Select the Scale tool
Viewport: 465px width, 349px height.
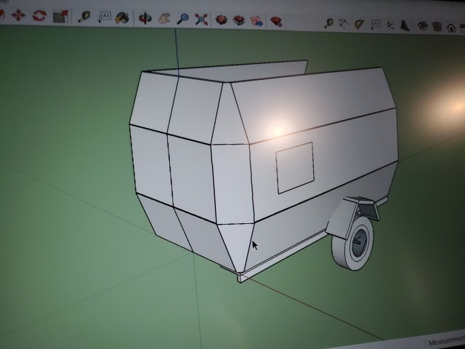[x=60, y=16]
